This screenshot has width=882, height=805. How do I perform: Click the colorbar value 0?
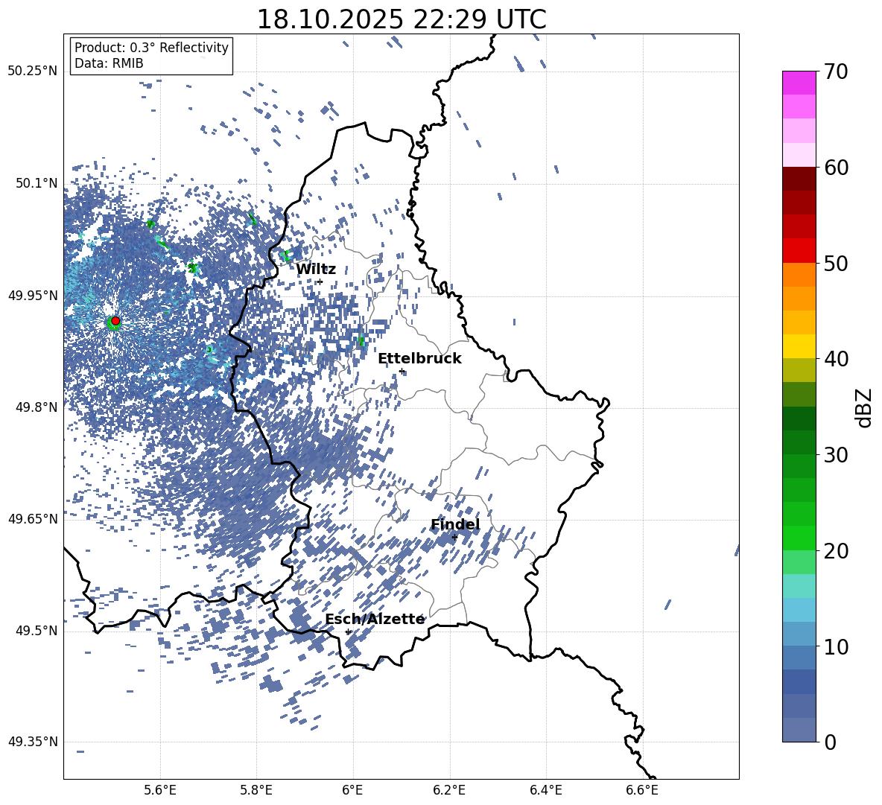coord(831,742)
